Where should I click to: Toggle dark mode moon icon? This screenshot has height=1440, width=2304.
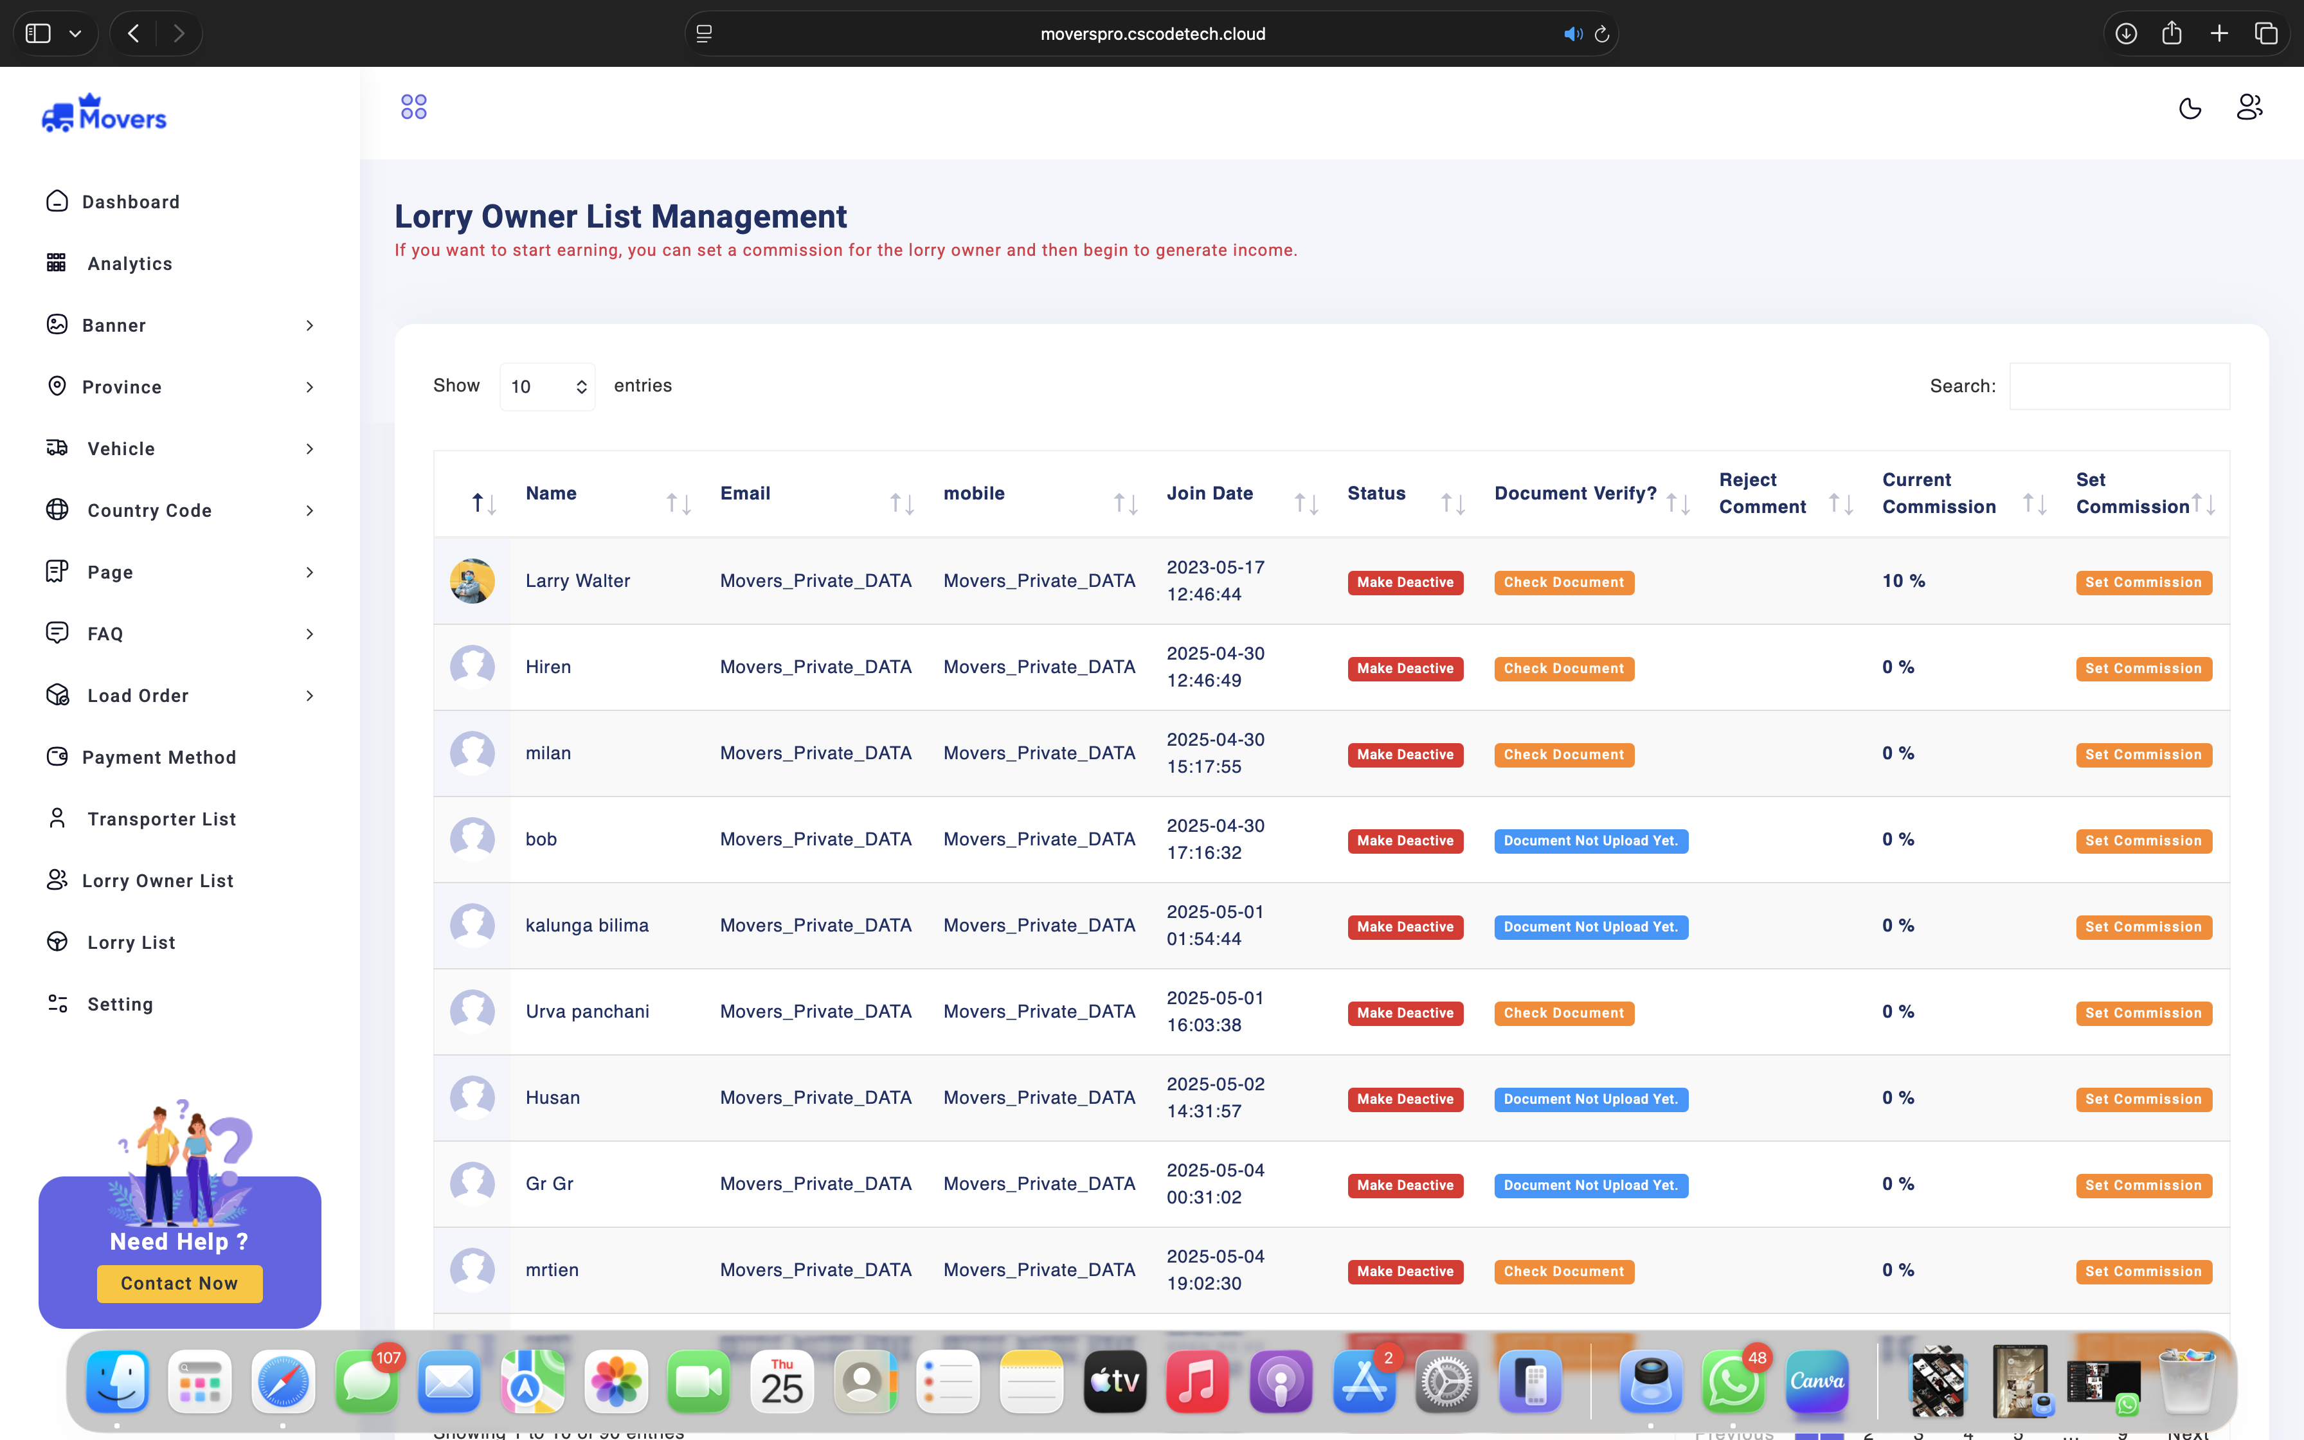(2190, 107)
